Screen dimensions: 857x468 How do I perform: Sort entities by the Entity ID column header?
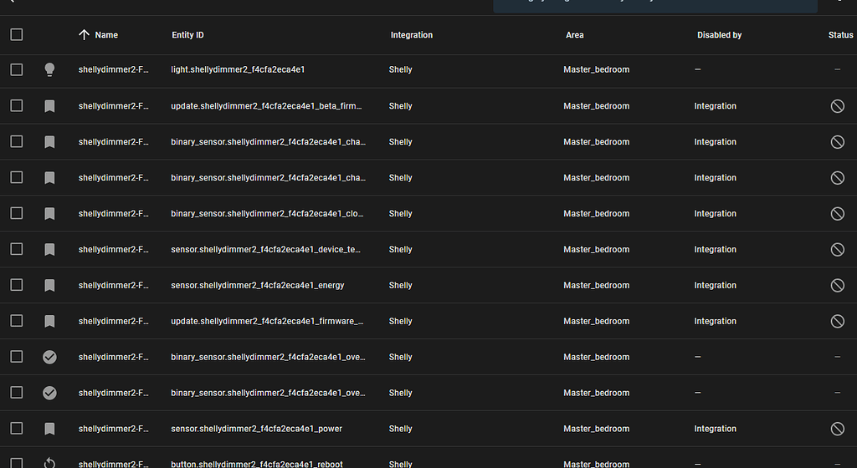click(187, 35)
